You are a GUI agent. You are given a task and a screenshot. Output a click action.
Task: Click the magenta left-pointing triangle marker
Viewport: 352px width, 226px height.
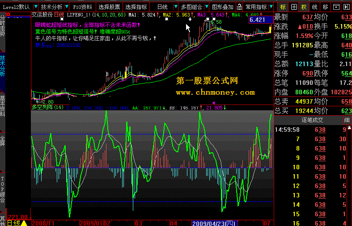click(x=213, y=103)
